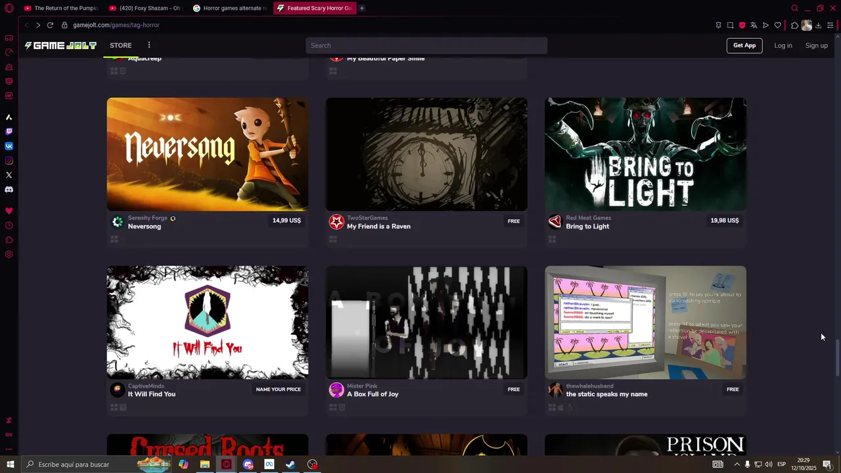
Task: Click the Serenity Forge developer name
Action: (x=147, y=218)
